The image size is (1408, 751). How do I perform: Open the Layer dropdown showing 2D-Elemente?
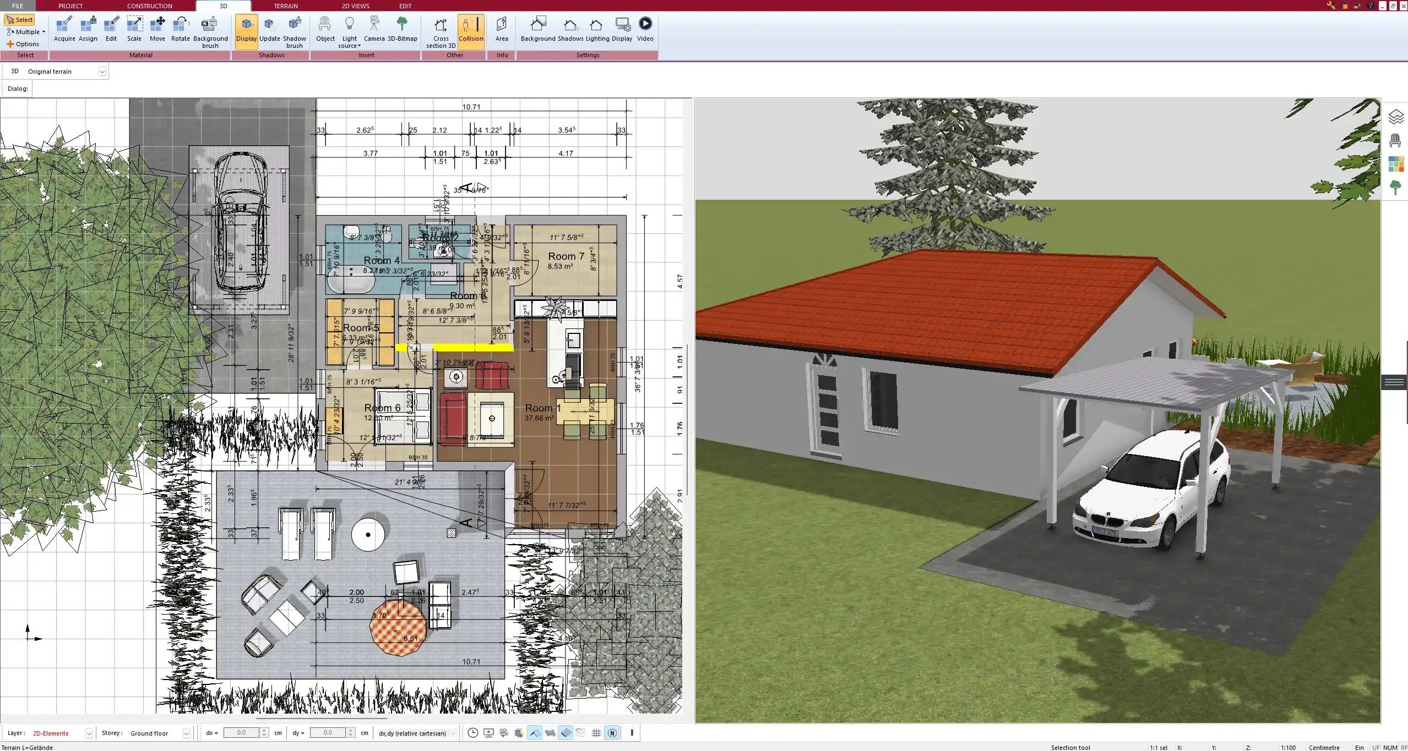tap(88, 733)
